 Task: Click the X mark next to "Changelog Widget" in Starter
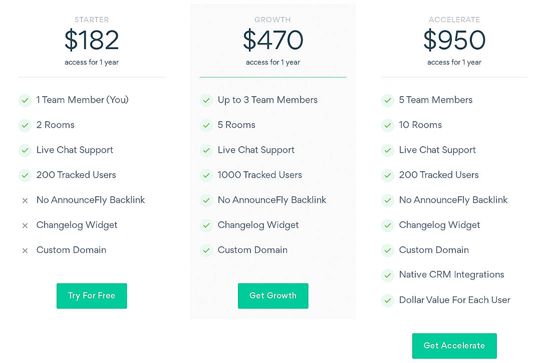tap(25, 225)
